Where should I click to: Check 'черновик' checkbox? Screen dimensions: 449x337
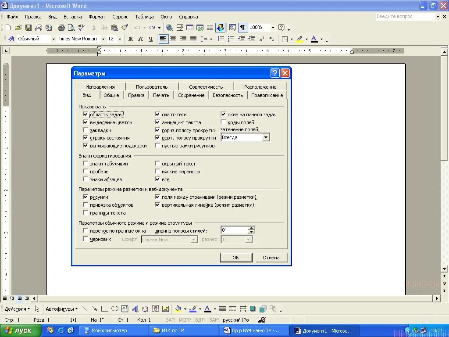[x=86, y=239]
